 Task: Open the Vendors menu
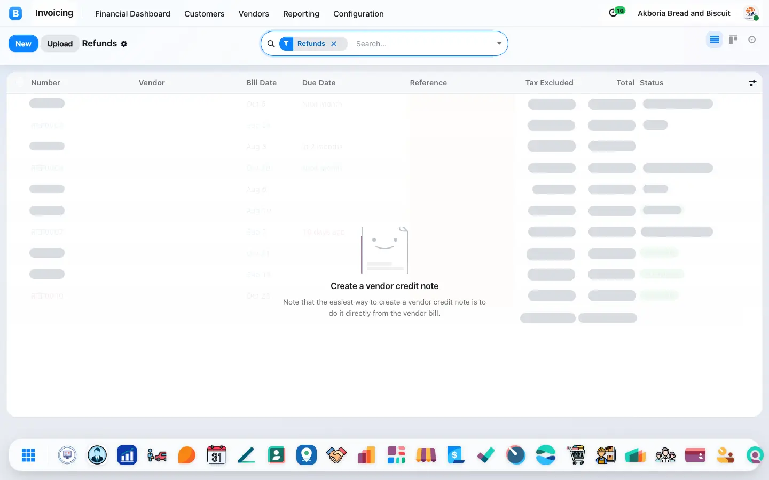pyautogui.click(x=254, y=14)
